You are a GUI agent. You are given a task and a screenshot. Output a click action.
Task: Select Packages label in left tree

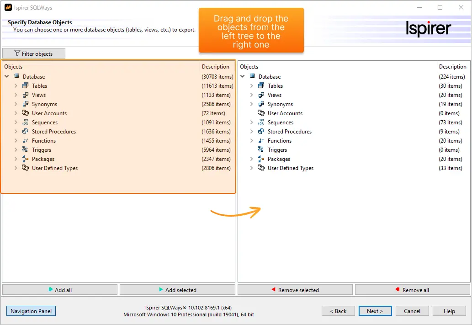tap(43, 159)
